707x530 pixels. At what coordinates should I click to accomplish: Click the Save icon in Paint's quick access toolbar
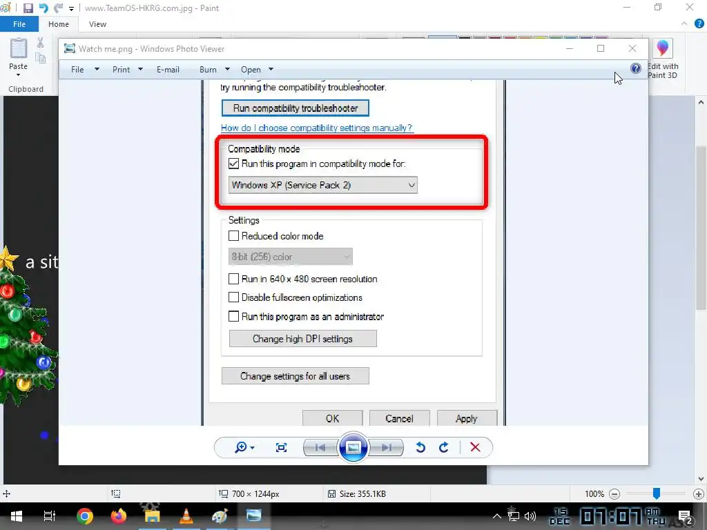[28, 8]
